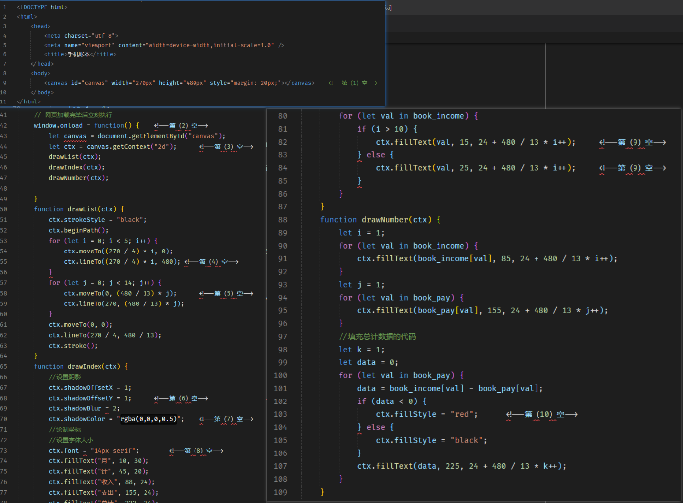This screenshot has width=683, height=503.
Task: Click the comment '//设置阴影'
Action: click(x=65, y=377)
